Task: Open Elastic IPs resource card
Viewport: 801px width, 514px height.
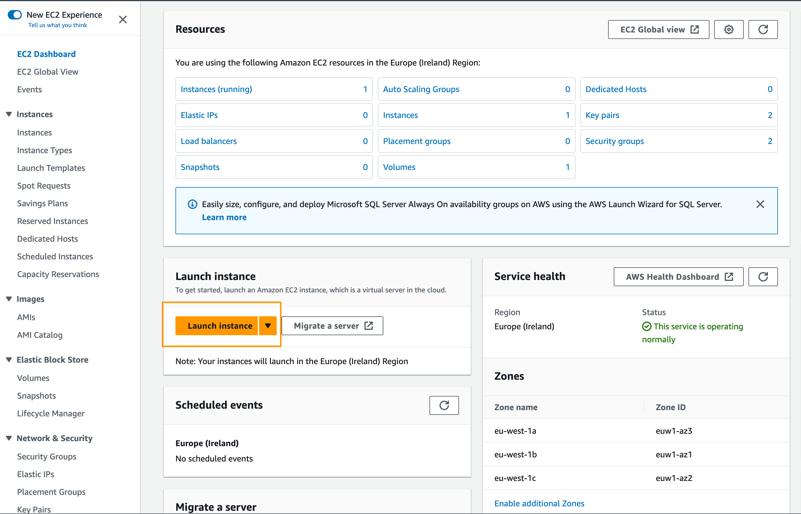Action: pyautogui.click(x=274, y=115)
